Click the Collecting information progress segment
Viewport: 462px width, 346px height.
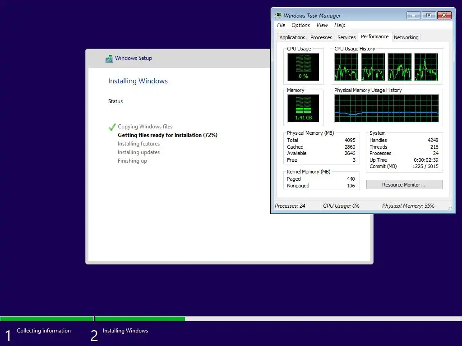tap(47, 319)
